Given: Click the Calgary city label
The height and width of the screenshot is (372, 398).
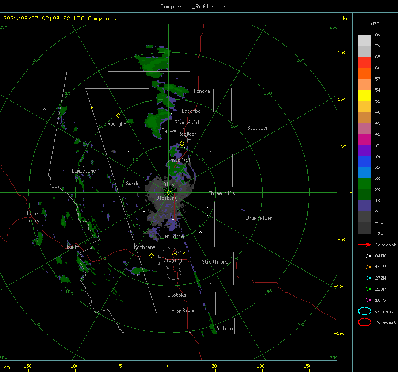Looking at the screenshot, I should point(172,260).
